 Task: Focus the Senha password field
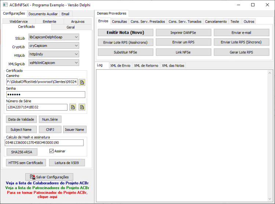click(x=46, y=94)
